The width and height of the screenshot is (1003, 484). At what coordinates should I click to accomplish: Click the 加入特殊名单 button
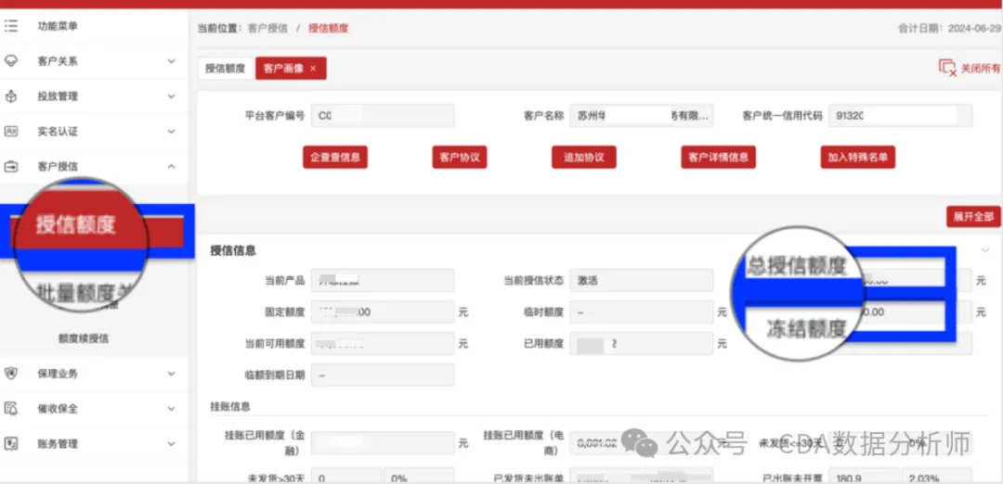(857, 158)
